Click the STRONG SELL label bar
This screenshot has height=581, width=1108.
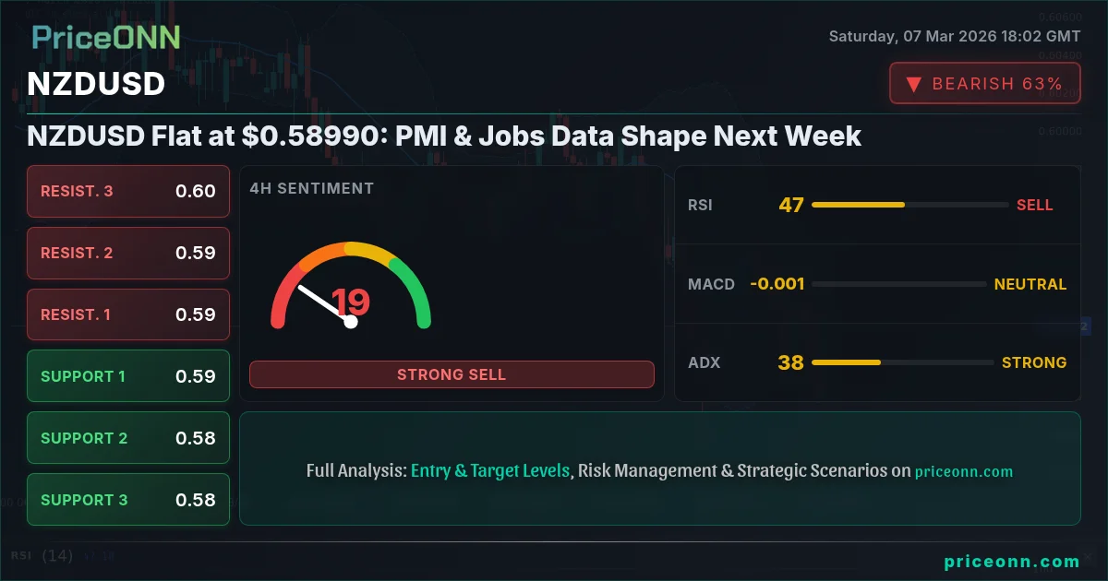click(x=452, y=374)
